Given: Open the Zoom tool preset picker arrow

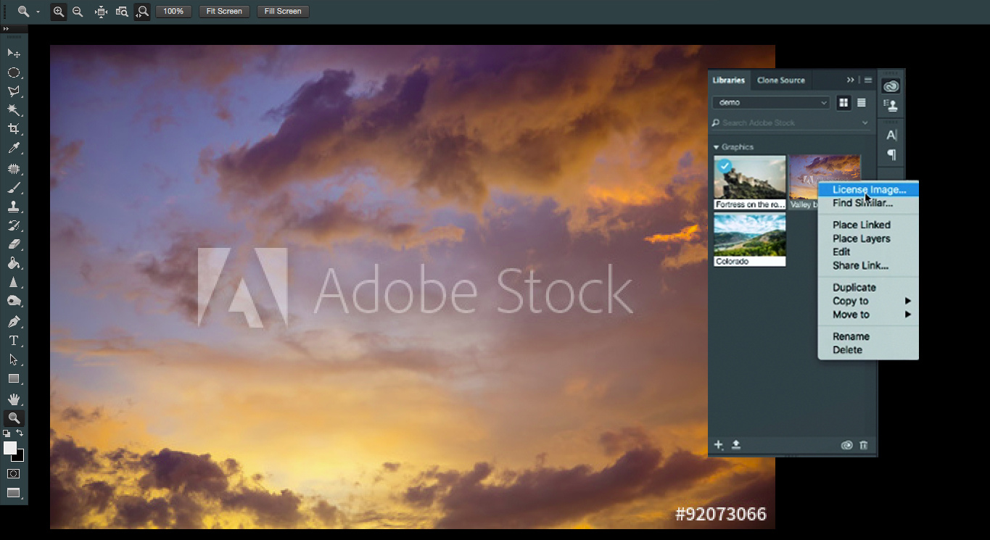Looking at the screenshot, I should tap(38, 12).
